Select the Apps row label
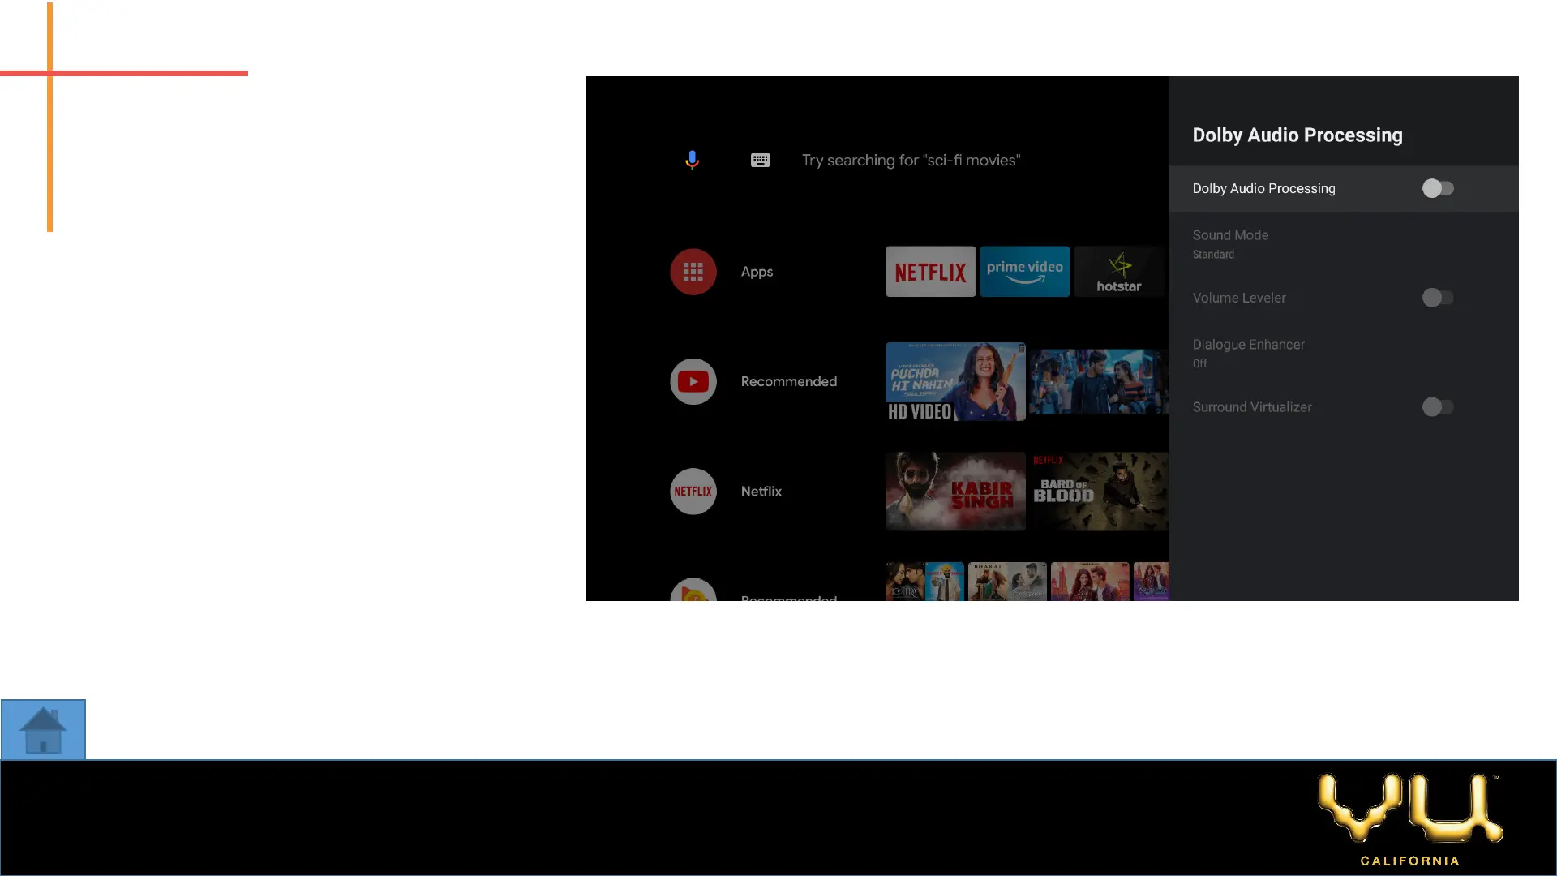The image size is (1557, 876). [757, 272]
